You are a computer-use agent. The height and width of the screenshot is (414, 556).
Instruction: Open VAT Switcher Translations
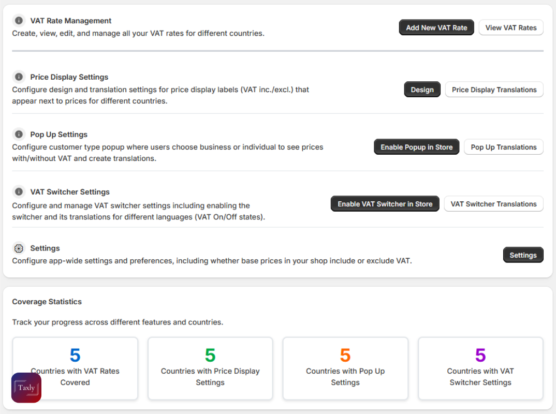pos(493,203)
